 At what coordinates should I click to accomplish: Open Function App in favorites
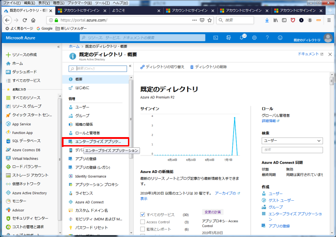pyautogui.click(x=20, y=133)
